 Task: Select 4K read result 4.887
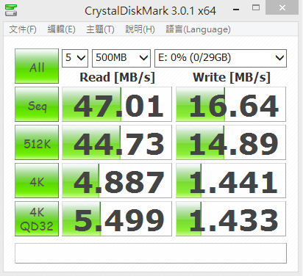click(117, 181)
